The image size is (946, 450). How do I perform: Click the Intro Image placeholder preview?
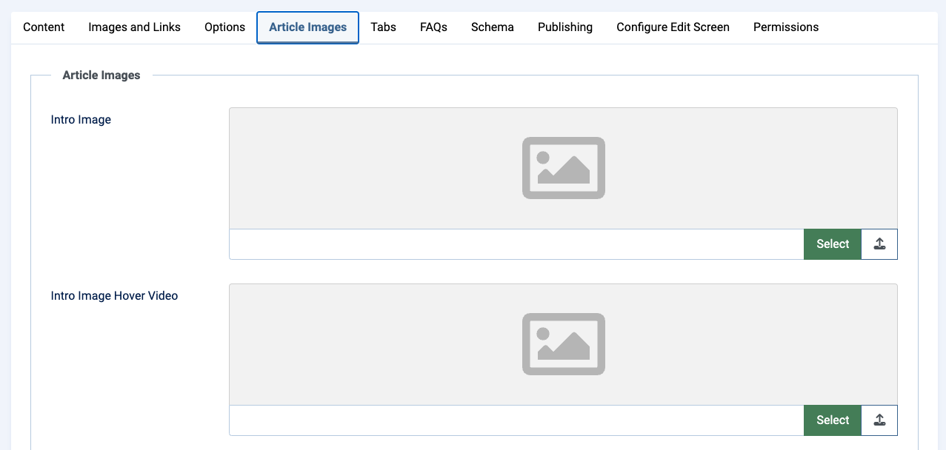(x=563, y=168)
